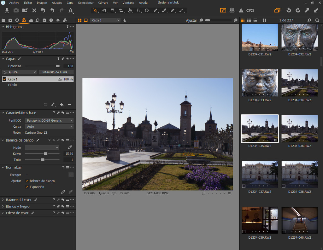Image resolution: width=323 pixels, height=250 pixels.
Task: Open the Ventana menu
Action: 128,3
